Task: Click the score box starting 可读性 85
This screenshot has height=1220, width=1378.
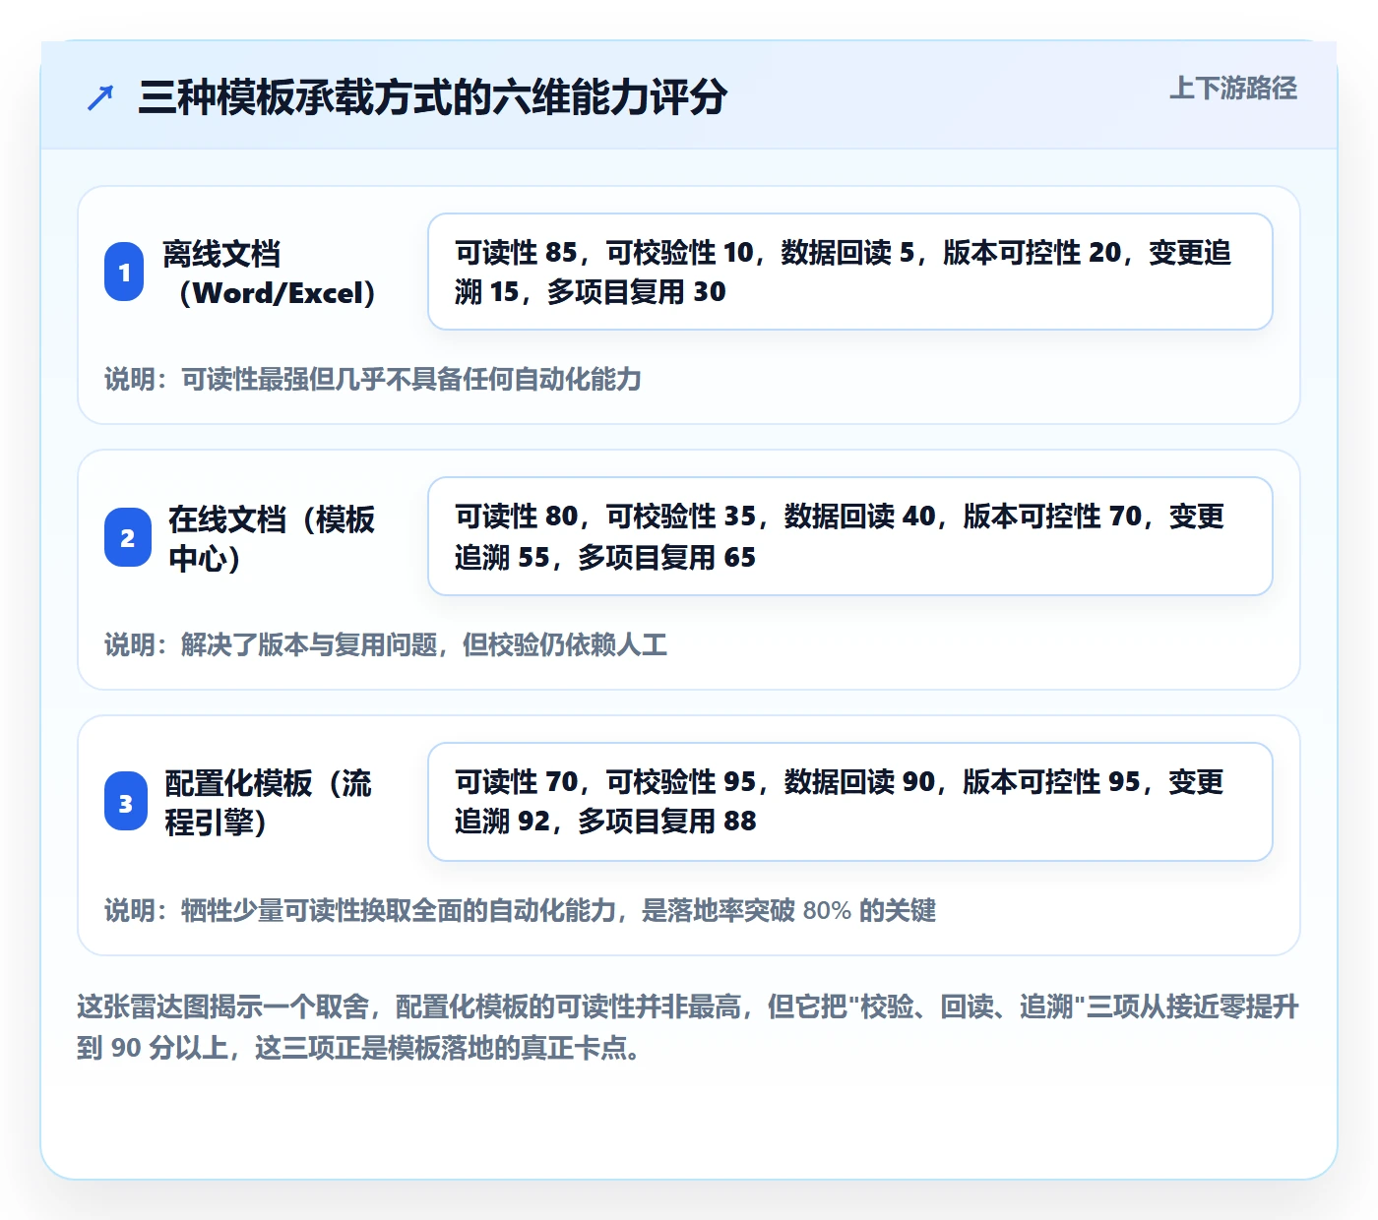Action: click(850, 272)
